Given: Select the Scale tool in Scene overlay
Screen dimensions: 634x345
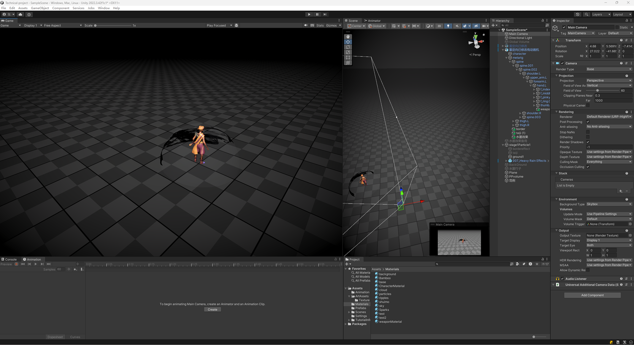Looking at the screenshot, I should (x=348, y=52).
